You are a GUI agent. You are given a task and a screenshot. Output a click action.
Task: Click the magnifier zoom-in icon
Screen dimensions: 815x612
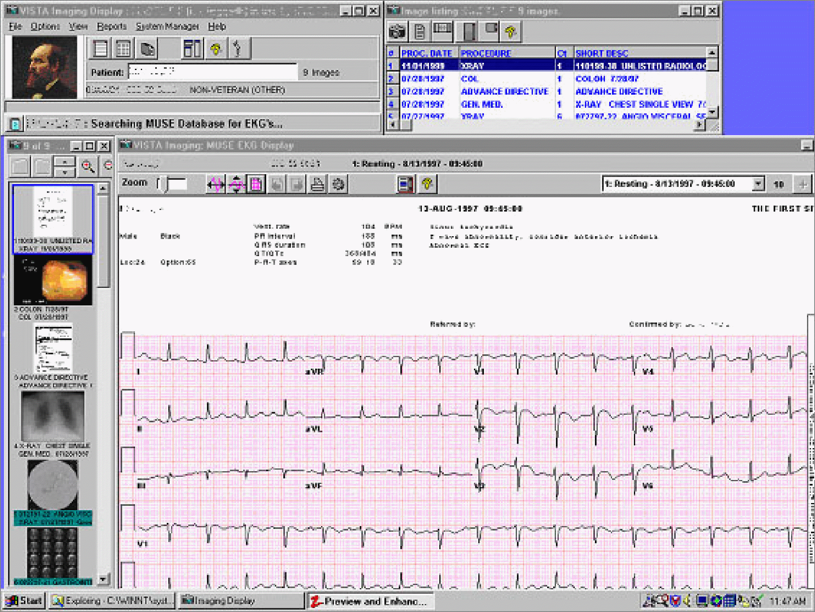(x=88, y=166)
